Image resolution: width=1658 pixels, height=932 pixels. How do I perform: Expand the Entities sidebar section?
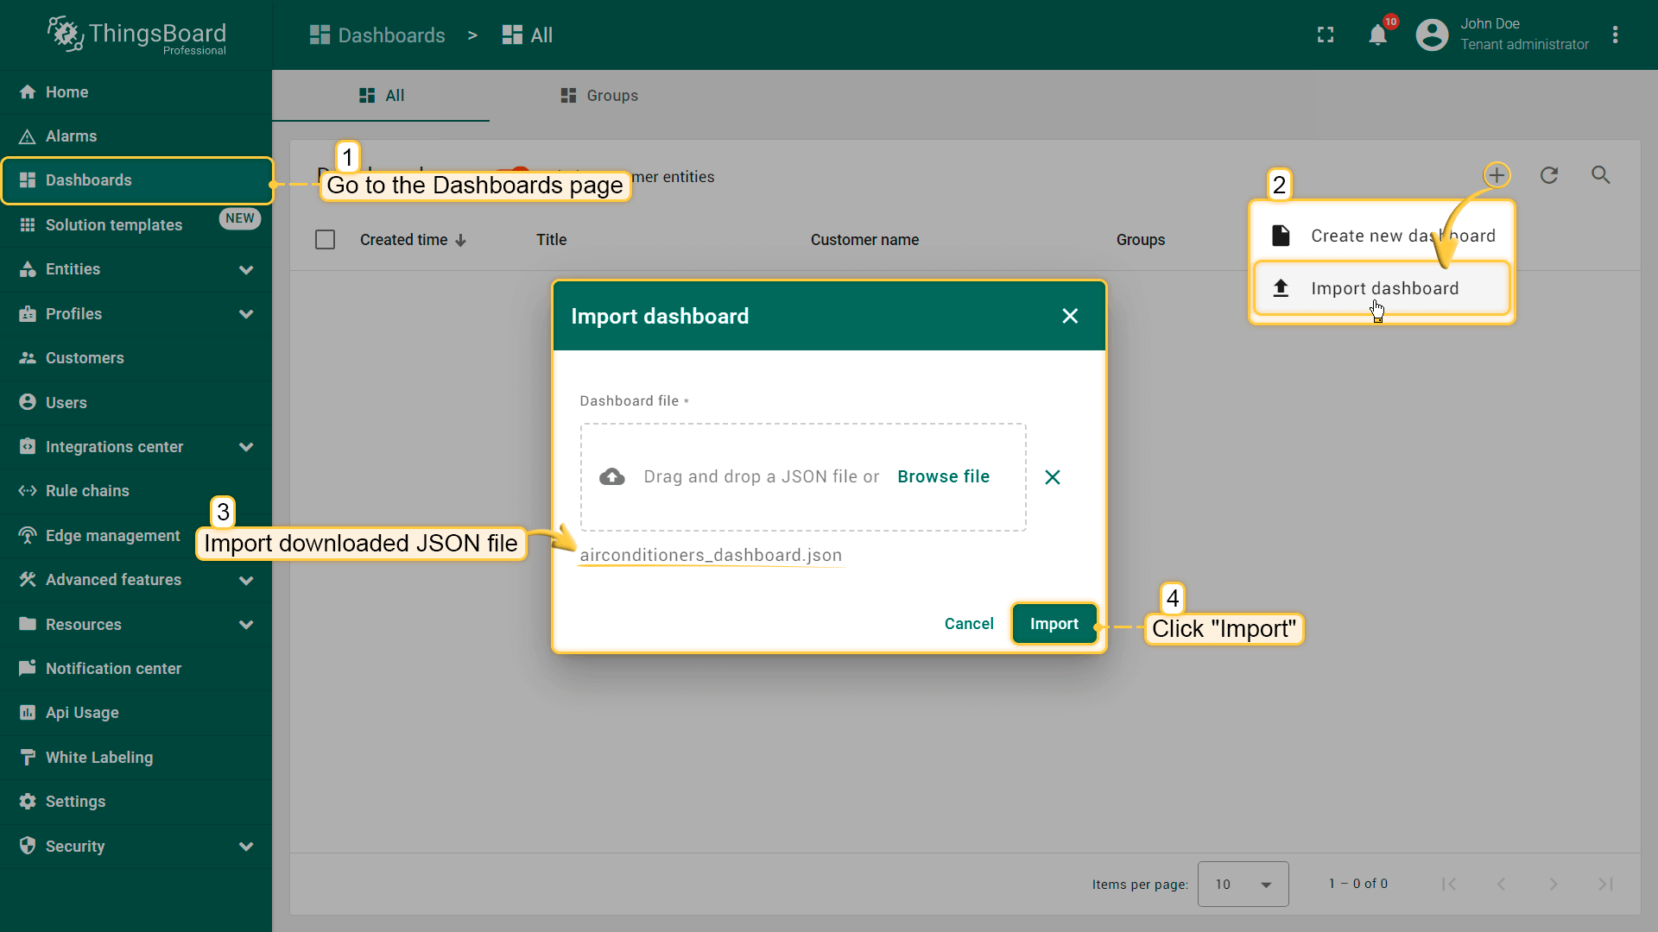[x=246, y=269]
